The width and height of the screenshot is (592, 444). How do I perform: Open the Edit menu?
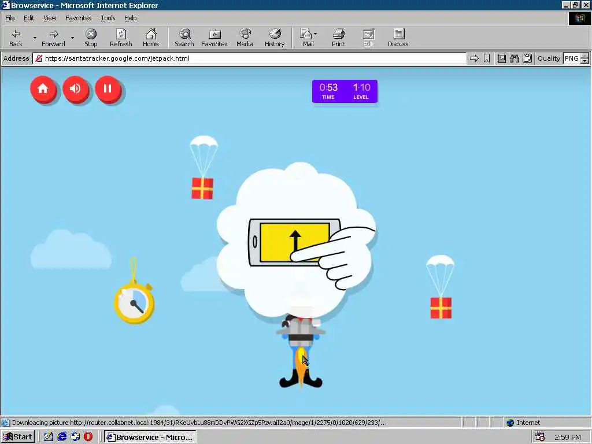pyautogui.click(x=29, y=18)
